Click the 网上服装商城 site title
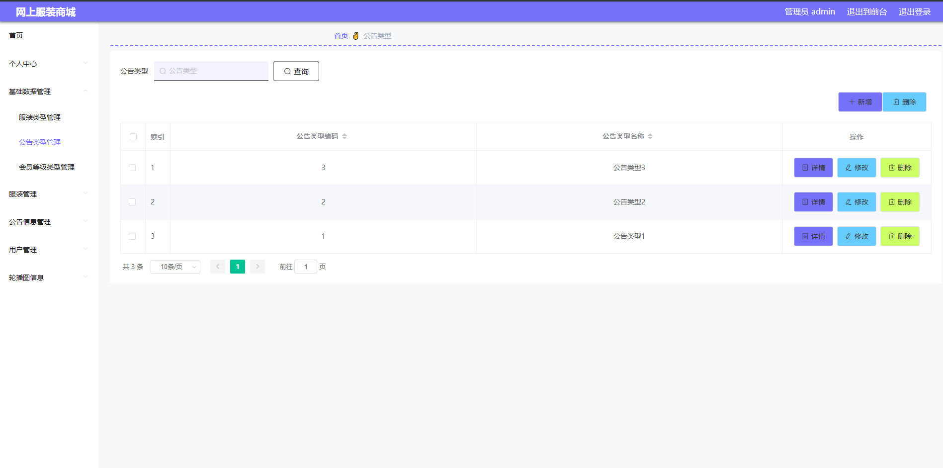This screenshot has height=468, width=943. point(46,12)
